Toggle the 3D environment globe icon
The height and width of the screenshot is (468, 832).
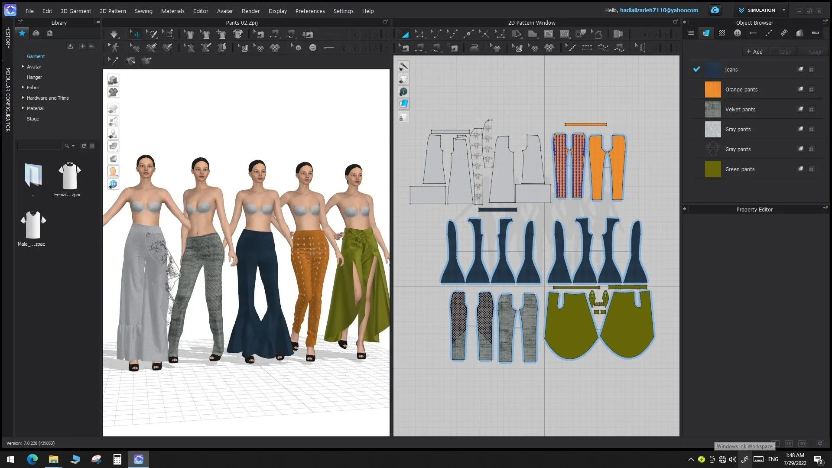coord(113,184)
